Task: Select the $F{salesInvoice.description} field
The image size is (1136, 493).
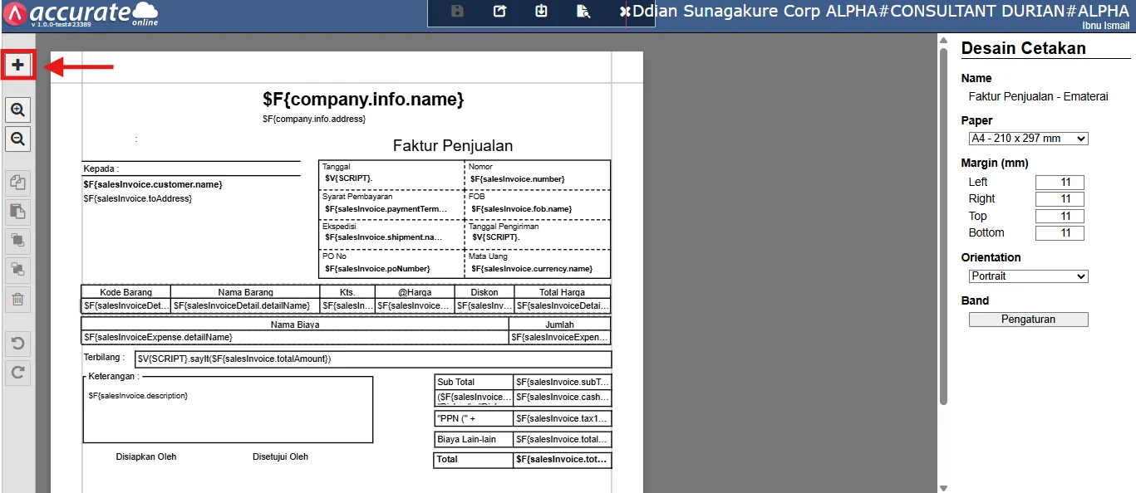Action: pos(138,396)
